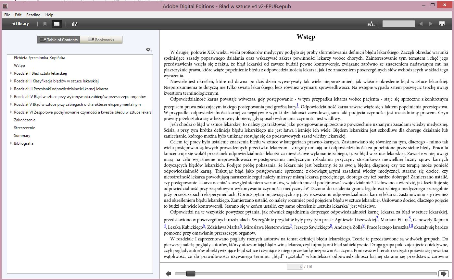
Task: Expand Rozdział VI chapter node
Action: pos(11,112)
